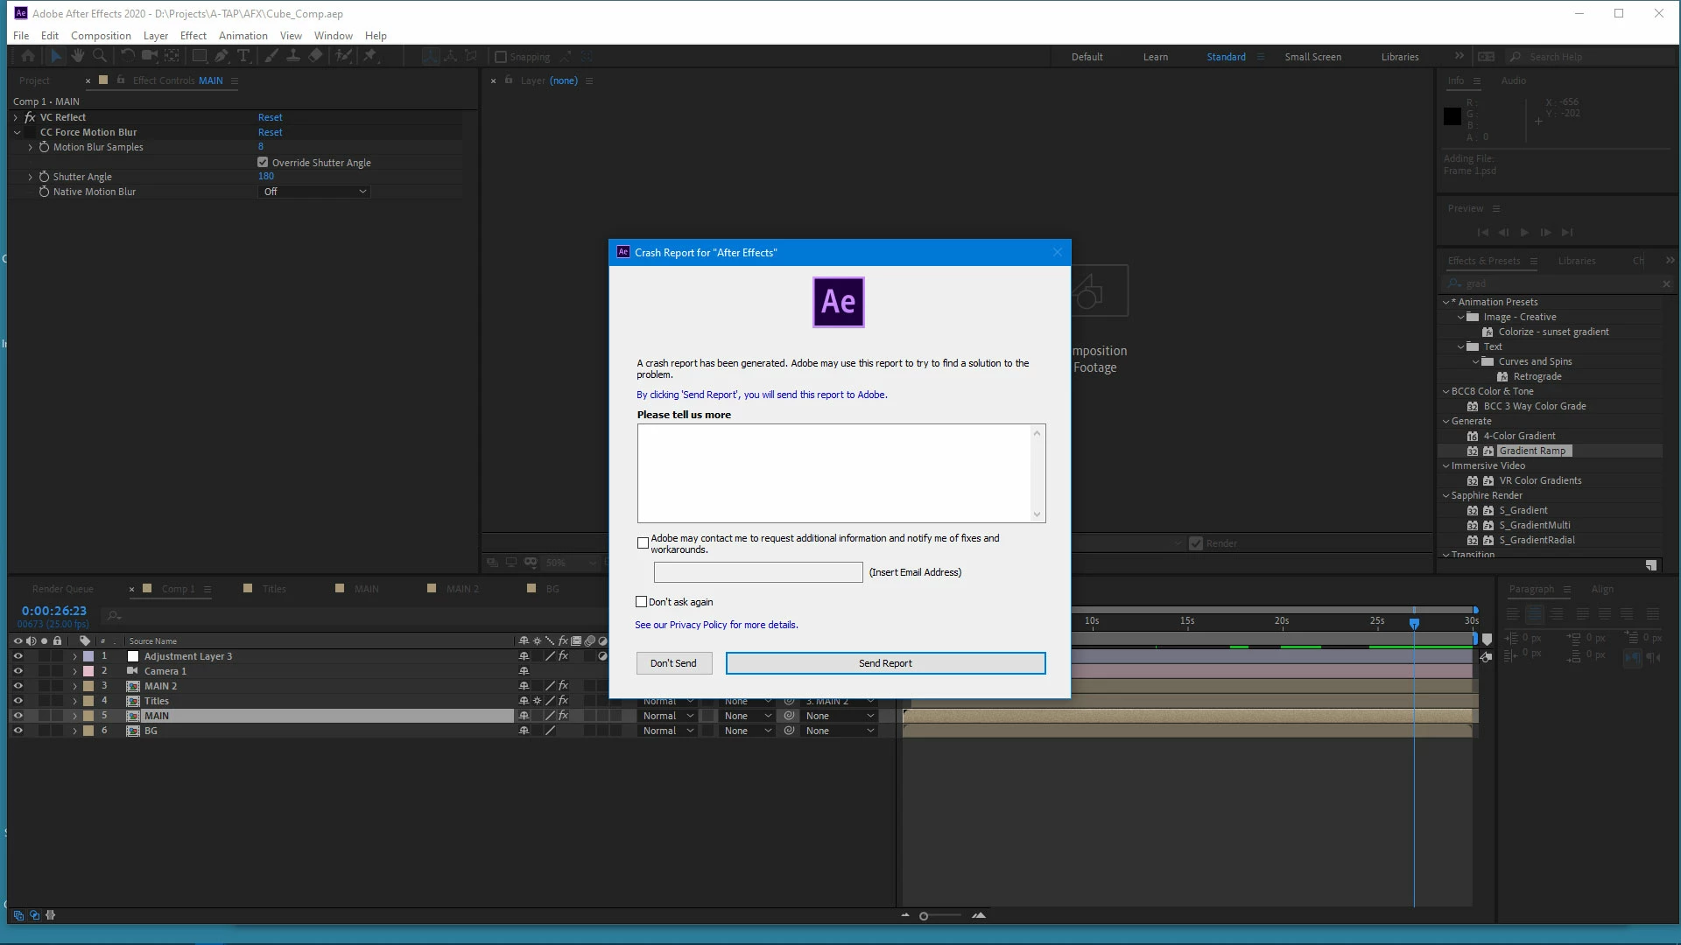1681x945 pixels.
Task: Expand the VC Reflect effect properties
Action: (16, 117)
